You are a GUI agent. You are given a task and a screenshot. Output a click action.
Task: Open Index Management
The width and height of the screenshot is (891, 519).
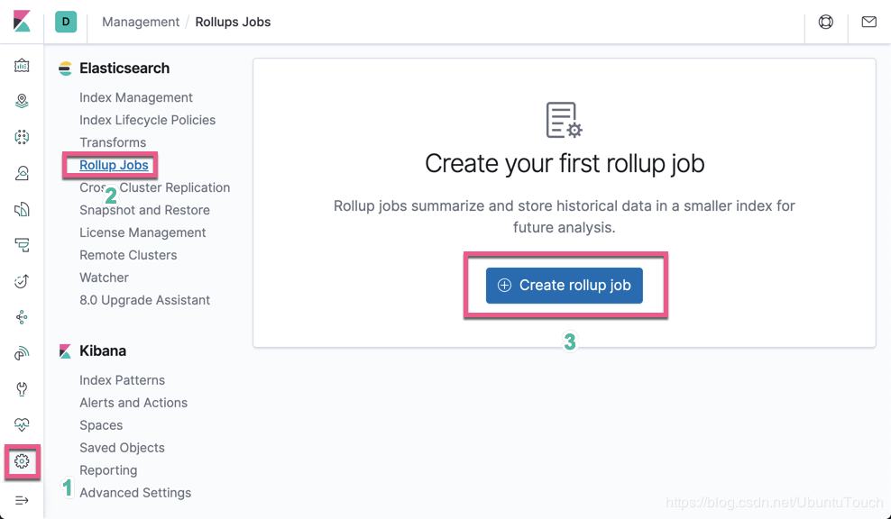coord(136,97)
